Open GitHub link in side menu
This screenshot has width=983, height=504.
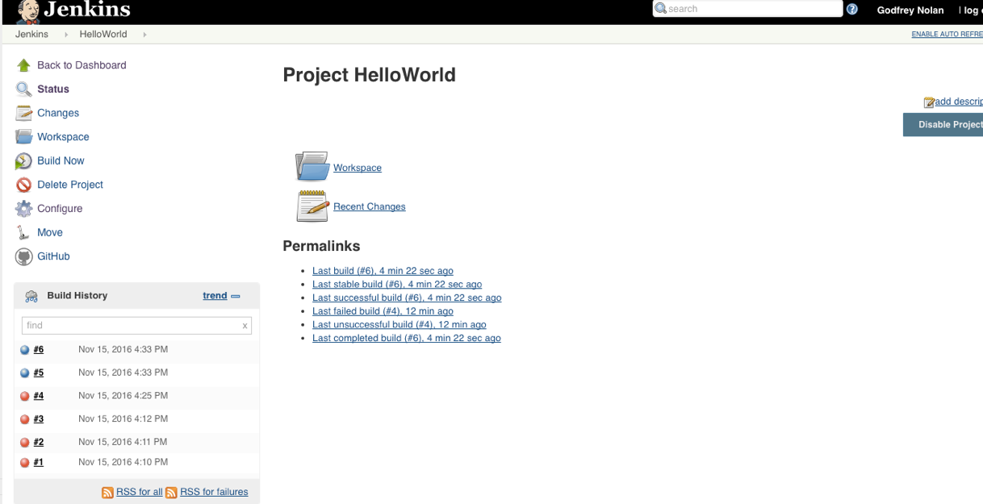click(53, 256)
